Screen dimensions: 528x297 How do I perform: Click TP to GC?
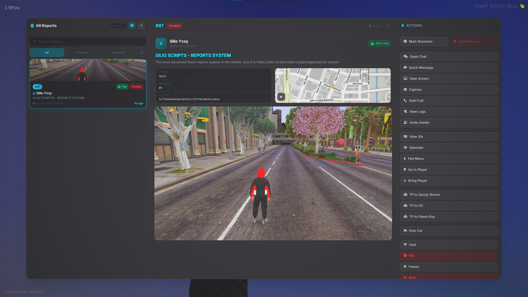click(449, 206)
